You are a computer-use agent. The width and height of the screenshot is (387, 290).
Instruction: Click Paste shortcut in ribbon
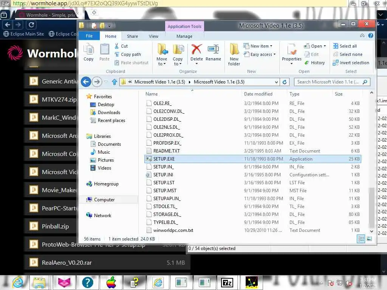coord(132,63)
